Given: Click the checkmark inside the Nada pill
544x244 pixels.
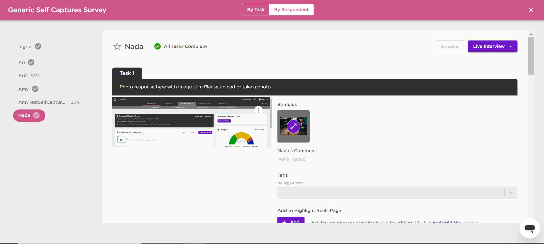Looking at the screenshot, I should [36, 115].
